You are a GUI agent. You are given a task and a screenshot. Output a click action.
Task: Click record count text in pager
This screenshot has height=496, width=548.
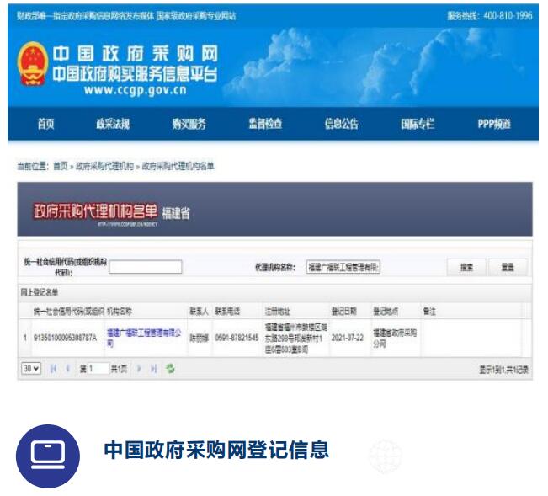[503, 370]
